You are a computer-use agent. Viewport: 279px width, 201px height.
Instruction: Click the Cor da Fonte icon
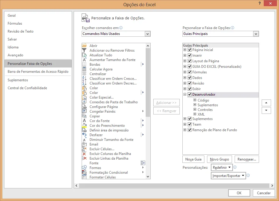point(84,121)
